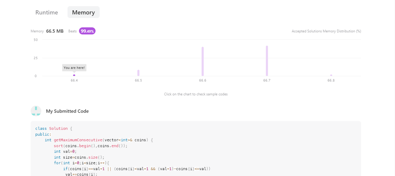Click the 50 y-axis gridline label
This screenshot has width=395, height=176.
pyautogui.click(x=36, y=40)
